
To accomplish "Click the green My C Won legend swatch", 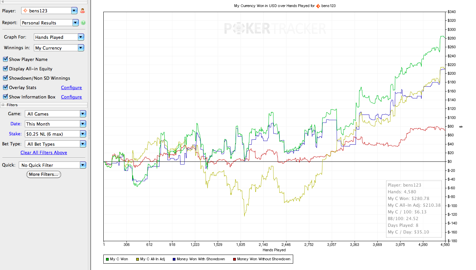I will (107, 259).
